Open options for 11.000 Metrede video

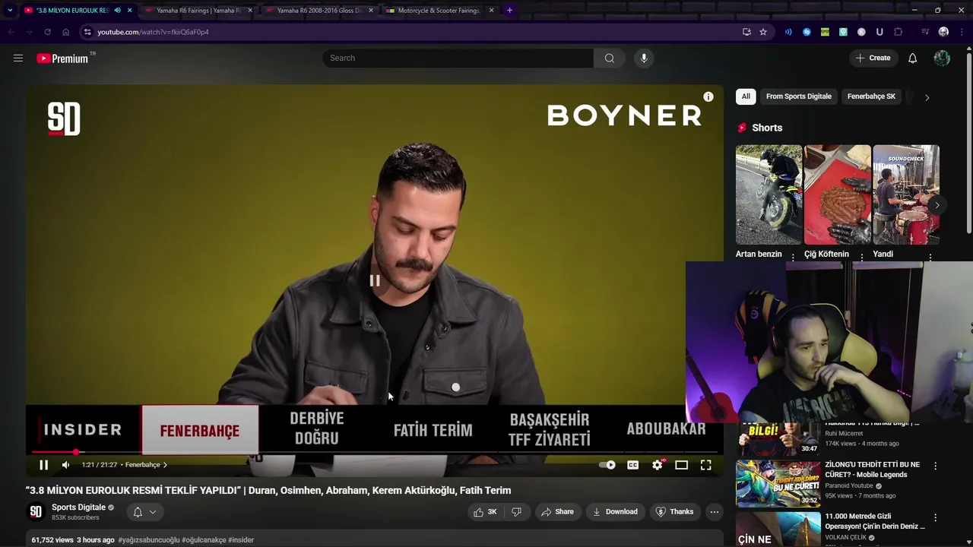935,517
